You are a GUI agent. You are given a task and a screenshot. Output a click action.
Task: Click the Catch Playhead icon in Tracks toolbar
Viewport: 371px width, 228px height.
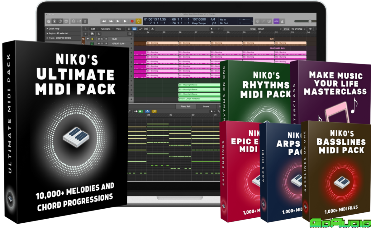(x=153, y=29)
